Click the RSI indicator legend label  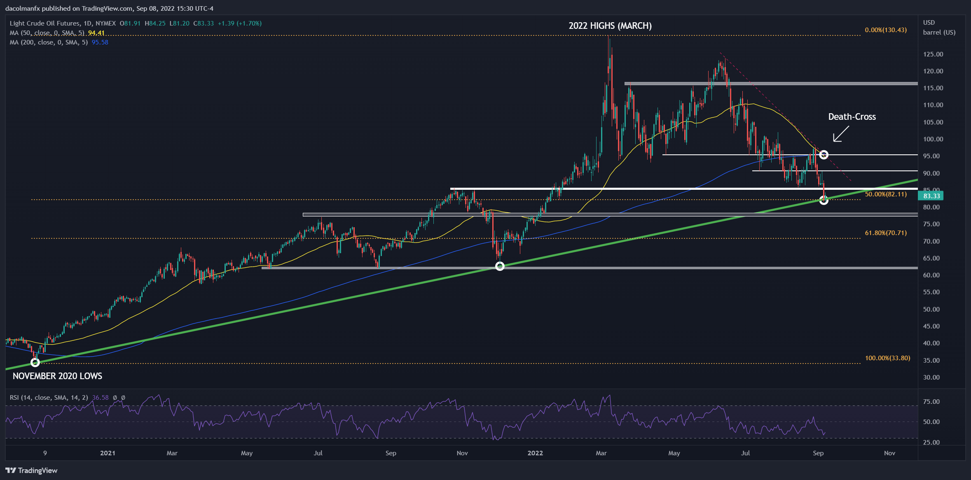pos(49,398)
